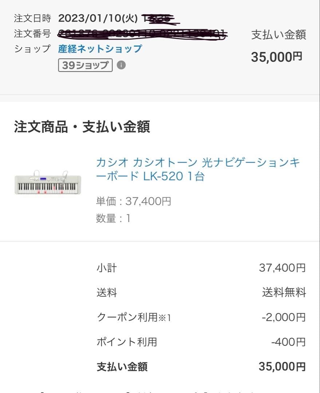Select the -2,000円 coupon discount amount

tap(283, 317)
